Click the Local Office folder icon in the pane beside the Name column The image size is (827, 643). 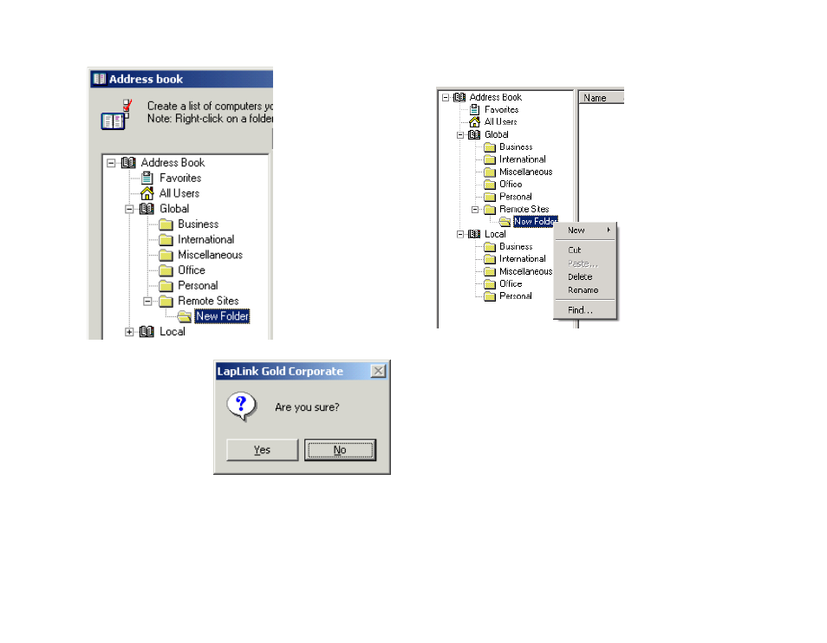(x=490, y=284)
